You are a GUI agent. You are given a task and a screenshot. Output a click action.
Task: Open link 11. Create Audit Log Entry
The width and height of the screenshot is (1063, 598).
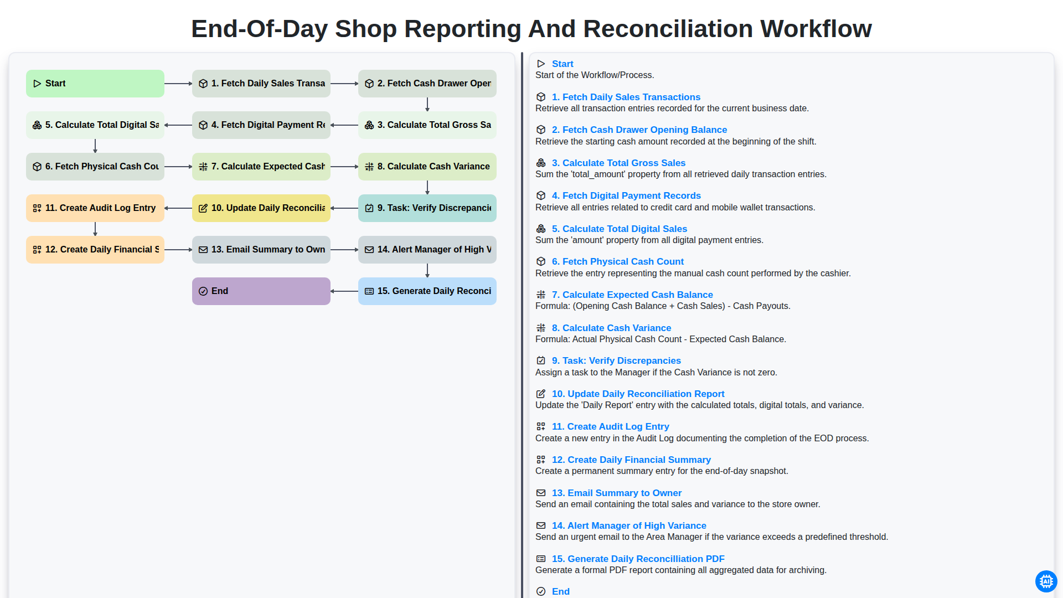click(611, 427)
